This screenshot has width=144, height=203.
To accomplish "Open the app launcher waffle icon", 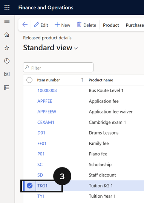I will [x=7, y=8].
